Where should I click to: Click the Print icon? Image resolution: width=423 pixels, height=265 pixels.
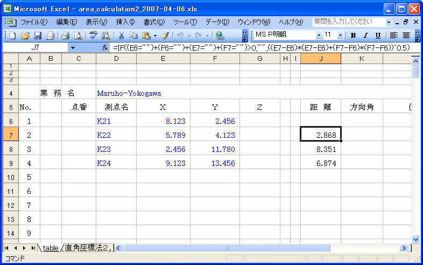point(65,36)
